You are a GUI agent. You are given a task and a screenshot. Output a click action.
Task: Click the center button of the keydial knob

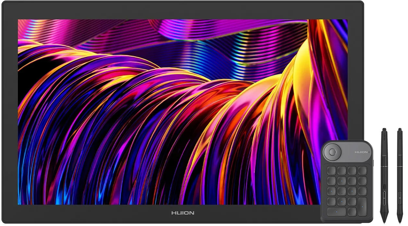point(332,152)
